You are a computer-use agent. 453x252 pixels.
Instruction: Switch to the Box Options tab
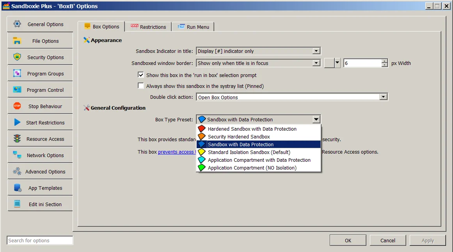[101, 26]
